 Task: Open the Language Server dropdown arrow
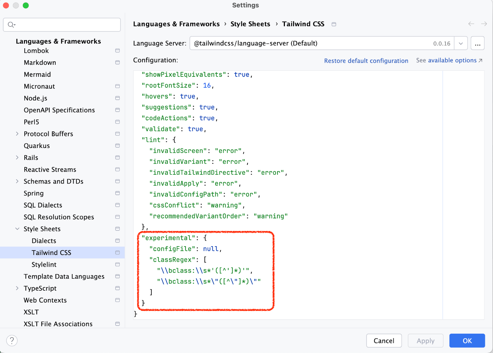[461, 43]
